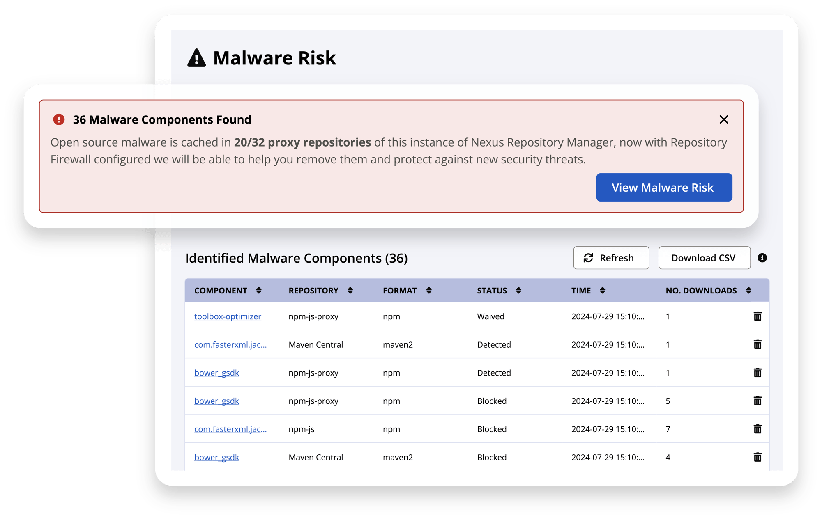822x520 pixels.
Task: Open the bower_gsdk link with Detected status
Action: click(x=216, y=373)
